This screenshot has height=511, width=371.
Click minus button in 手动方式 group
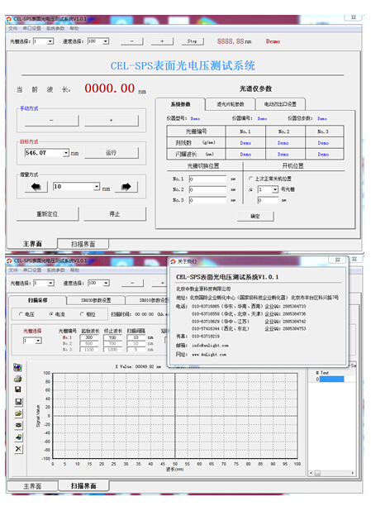pyautogui.click(x=51, y=120)
